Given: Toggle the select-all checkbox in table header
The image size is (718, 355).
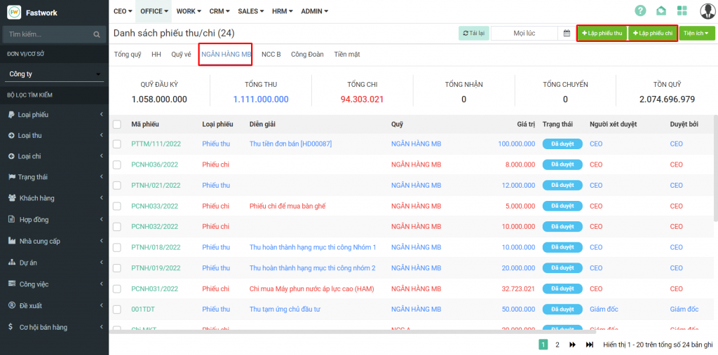Looking at the screenshot, I should [x=117, y=124].
